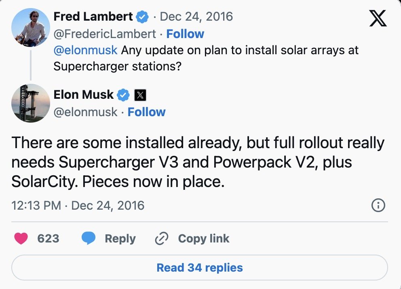Click the Copy link text
Viewport: 401px width, 289px height.
(204, 239)
